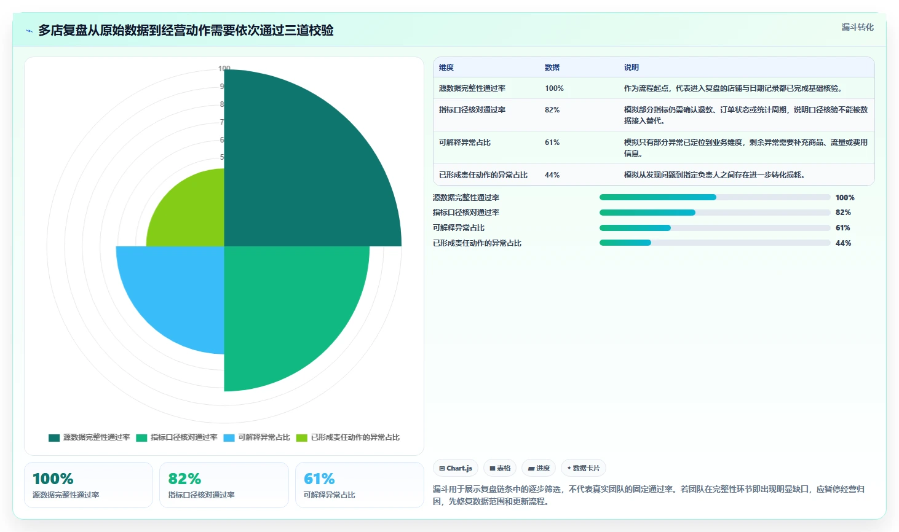Open the 61% 可解释异常占比 stat card
This screenshot has height=532, width=899.
(x=360, y=485)
